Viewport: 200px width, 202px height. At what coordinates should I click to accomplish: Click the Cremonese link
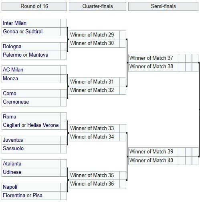pos(16,102)
